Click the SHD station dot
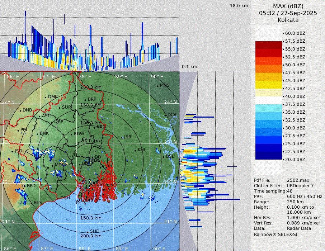Viewport: 325px width, 251px height. (88, 232)
